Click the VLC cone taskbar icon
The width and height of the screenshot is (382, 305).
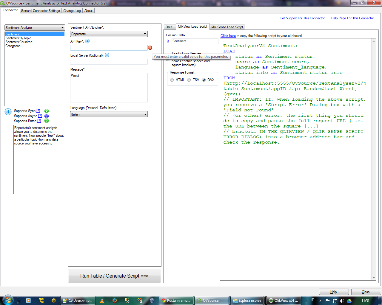[x=102, y=301]
